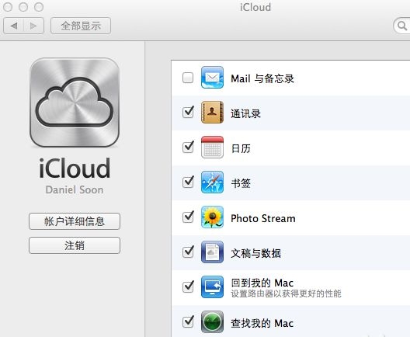The height and width of the screenshot is (337, 410).
Task: Click the Photo Stream label text
Action: click(263, 218)
